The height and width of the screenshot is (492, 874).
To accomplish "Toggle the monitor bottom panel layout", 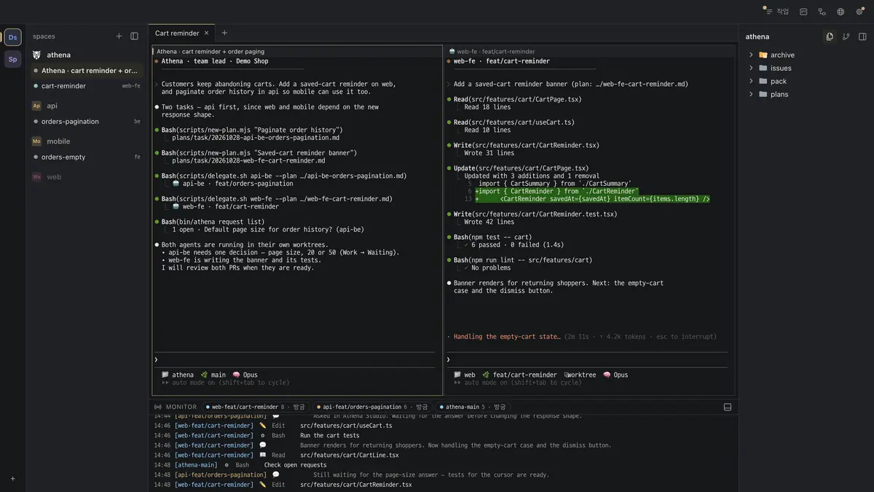I will pyautogui.click(x=728, y=407).
